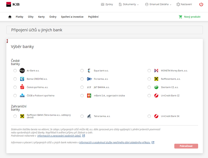The width and height of the screenshot is (208, 158).
Task: Open the home icon in navigation
Action: pyautogui.click(x=10, y=17)
